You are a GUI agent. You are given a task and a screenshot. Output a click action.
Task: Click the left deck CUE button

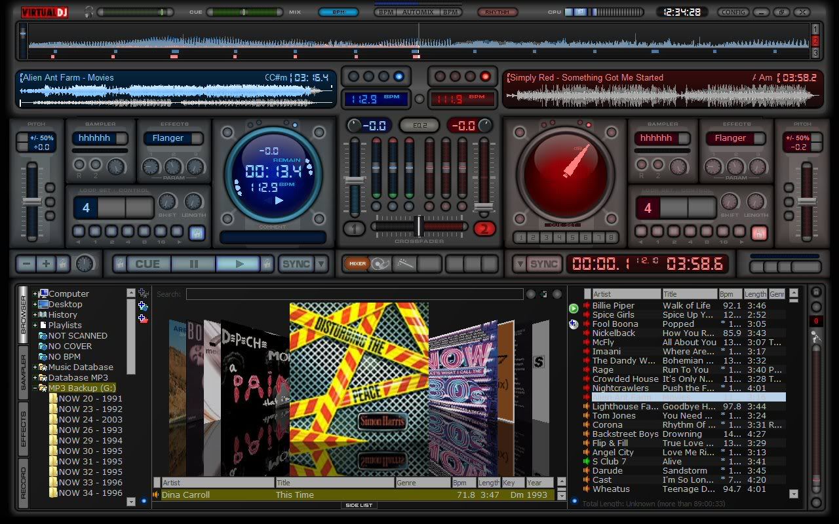click(147, 264)
